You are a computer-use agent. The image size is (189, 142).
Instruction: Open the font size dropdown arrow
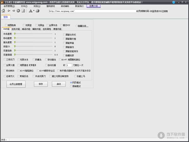pos(34,11)
